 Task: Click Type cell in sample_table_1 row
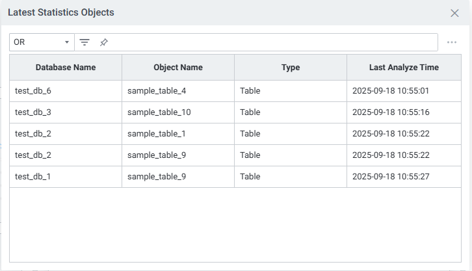click(250, 134)
